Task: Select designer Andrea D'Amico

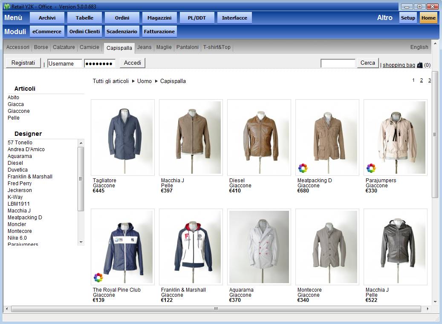Action: tap(26, 149)
